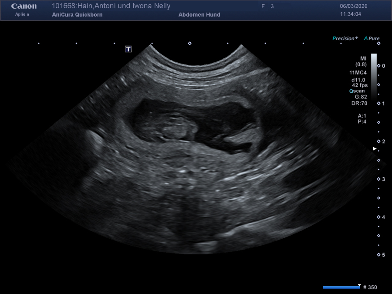Click the Canon logo
The image size is (392, 294).
pyautogui.click(x=24, y=7)
